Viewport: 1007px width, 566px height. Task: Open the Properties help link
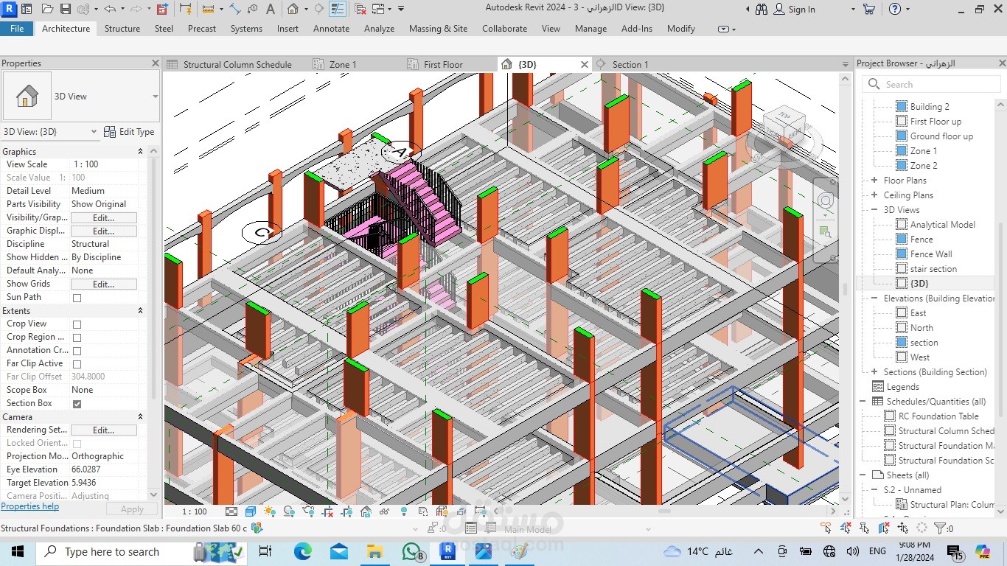click(x=30, y=507)
